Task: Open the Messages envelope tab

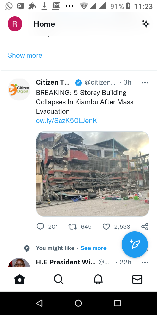Action: tap(137, 279)
